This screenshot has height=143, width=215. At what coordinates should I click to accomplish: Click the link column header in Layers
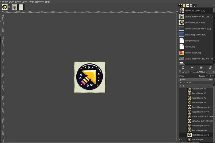[184, 86]
